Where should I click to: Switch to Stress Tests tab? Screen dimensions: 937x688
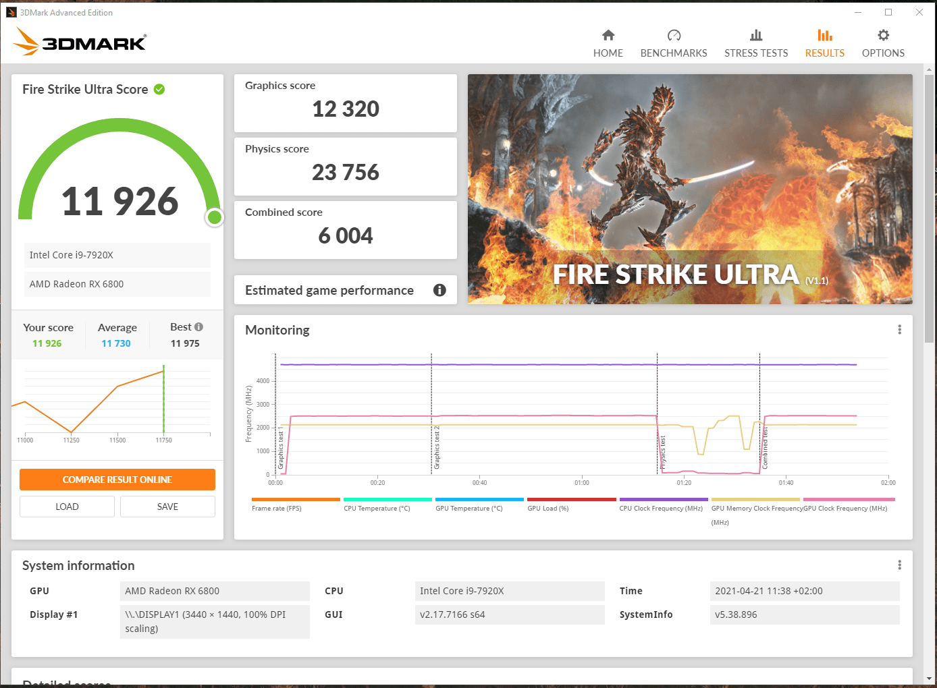[756, 44]
